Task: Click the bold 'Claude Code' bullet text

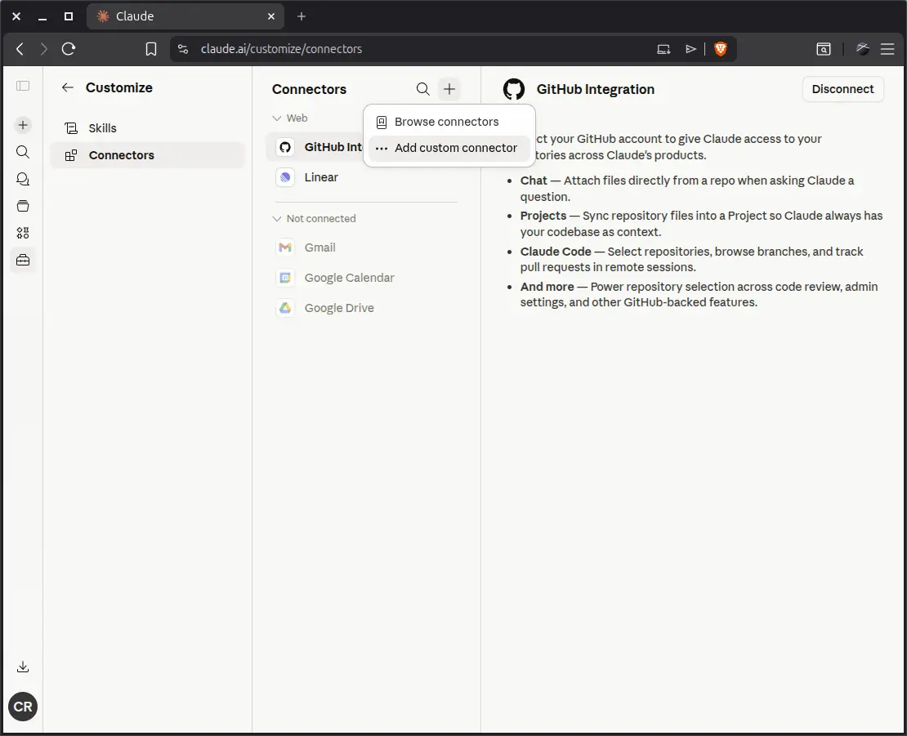Action: 556,252
